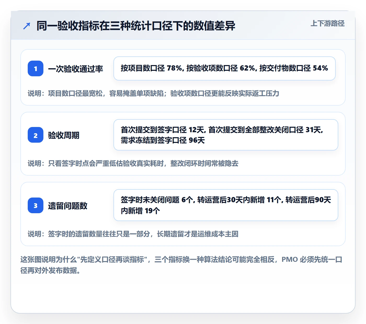Click the number 1 badge for 一次验收通过率
The height and width of the screenshot is (324, 366).
[x=36, y=68]
